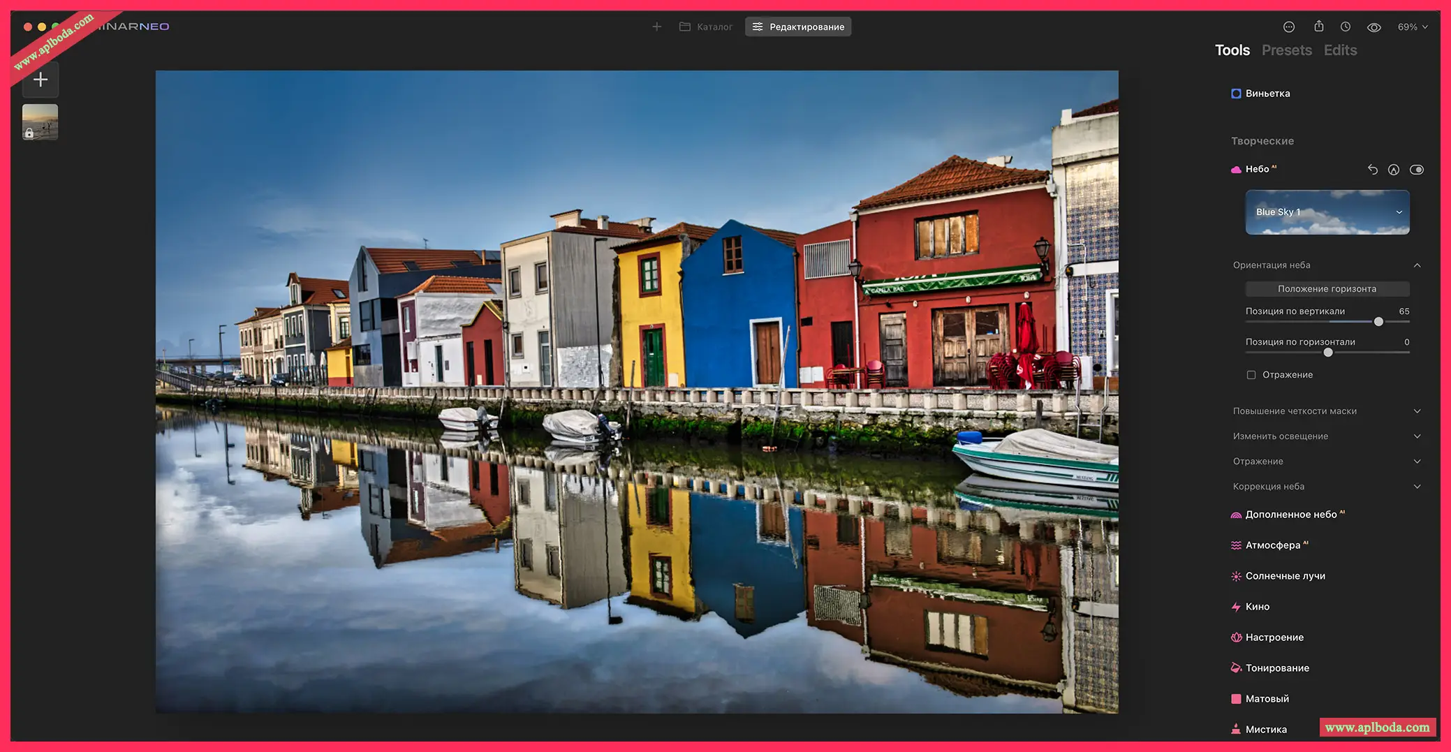Click the Положение горизонта button
The width and height of the screenshot is (1451, 752).
click(1327, 288)
